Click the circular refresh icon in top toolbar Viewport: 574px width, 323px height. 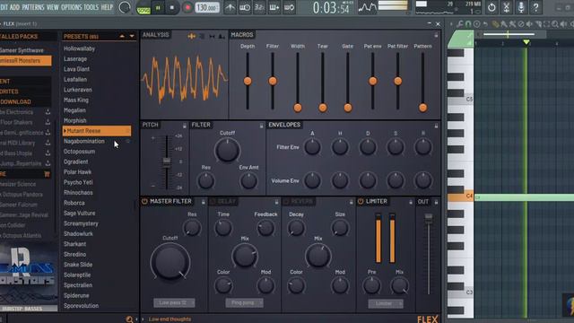pyautogui.click(x=491, y=7)
